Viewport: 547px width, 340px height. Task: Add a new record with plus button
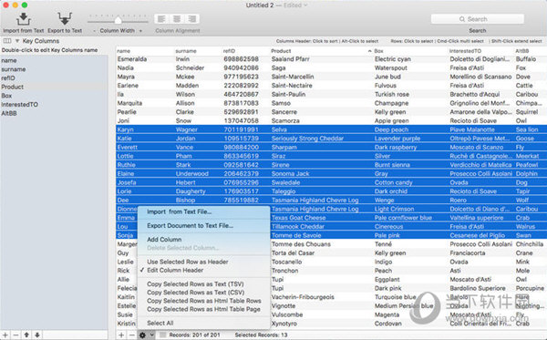121,335
